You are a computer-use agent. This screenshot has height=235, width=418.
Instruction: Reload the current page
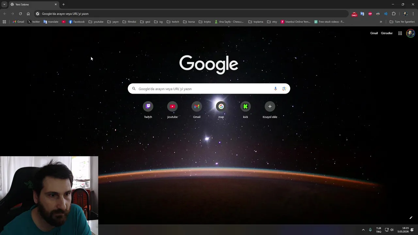click(x=20, y=14)
